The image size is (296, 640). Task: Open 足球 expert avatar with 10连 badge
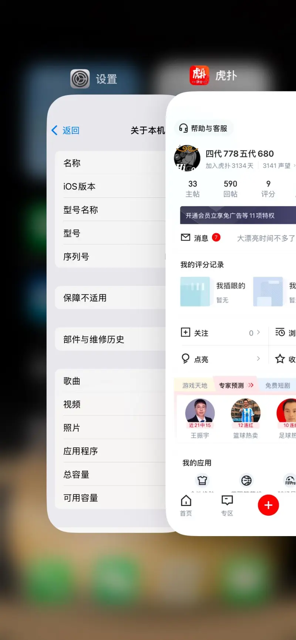coord(287,413)
